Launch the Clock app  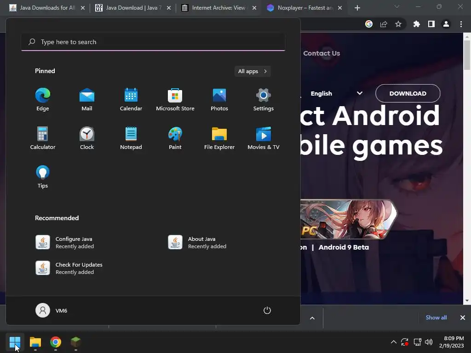(87, 138)
